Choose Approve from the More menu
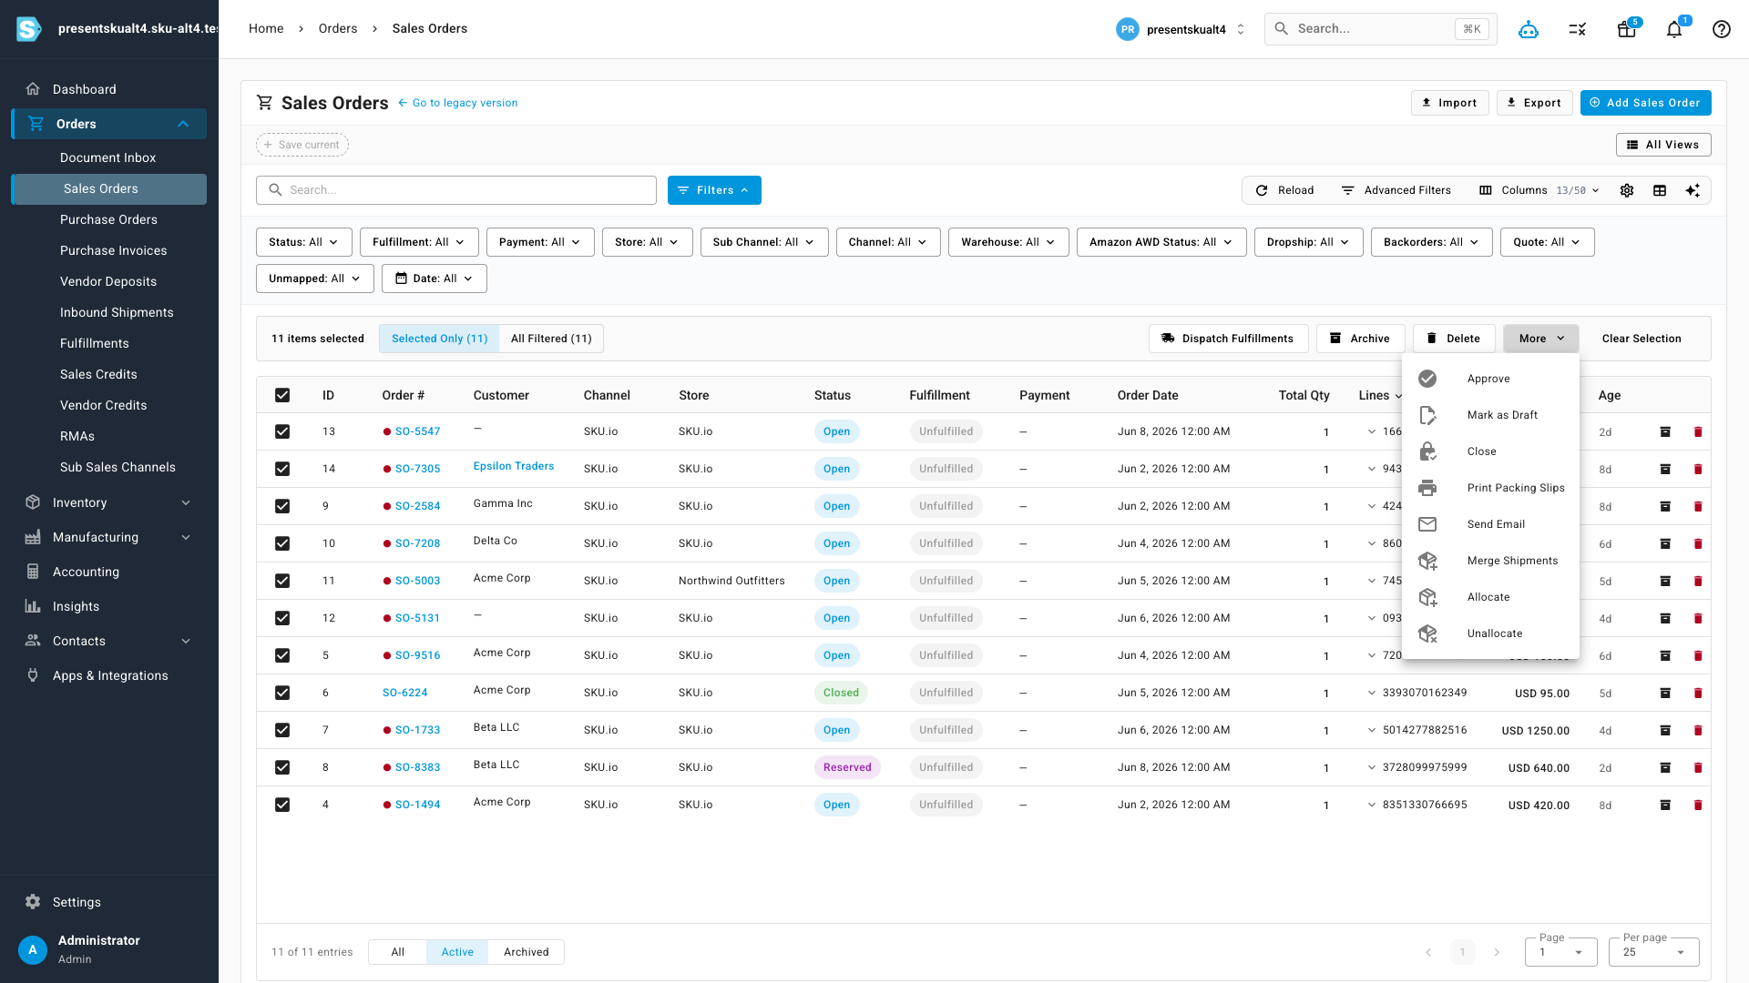Screen dimensions: 1749x983 1490,379
